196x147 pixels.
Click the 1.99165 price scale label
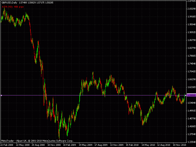click(x=192, y=17)
